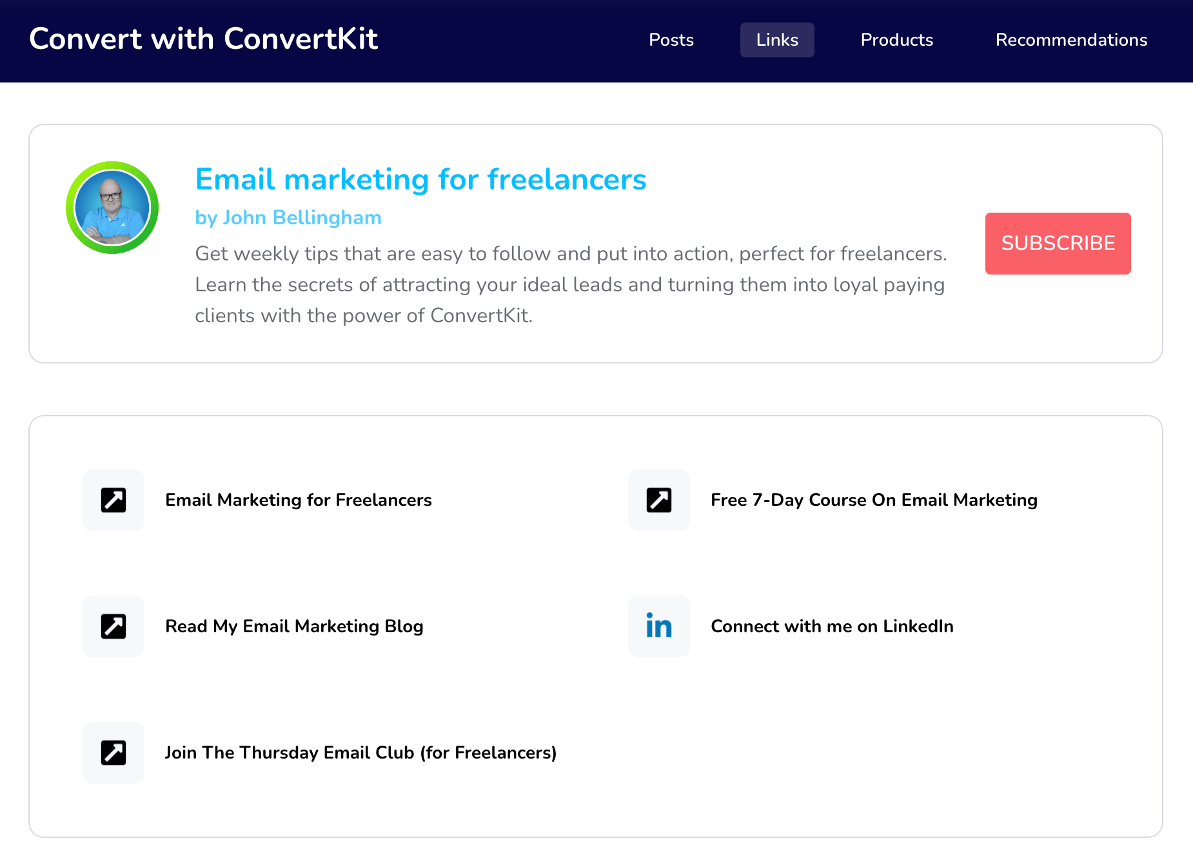This screenshot has width=1193, height=852.
Task: Click the newsletter description paragraph
Action: click(571, 284)
